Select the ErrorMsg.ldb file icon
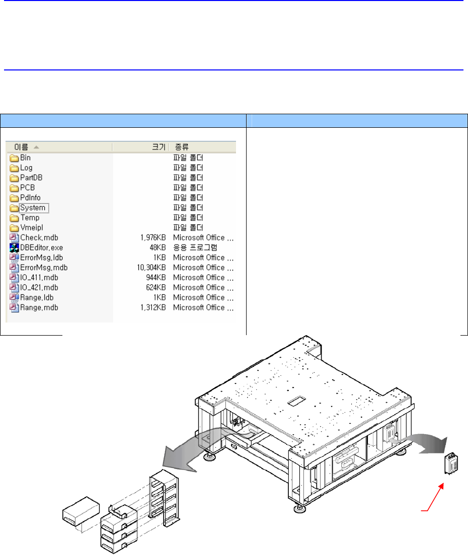The image size is (468, 555). pyautogui.click(x=14, y=258)
